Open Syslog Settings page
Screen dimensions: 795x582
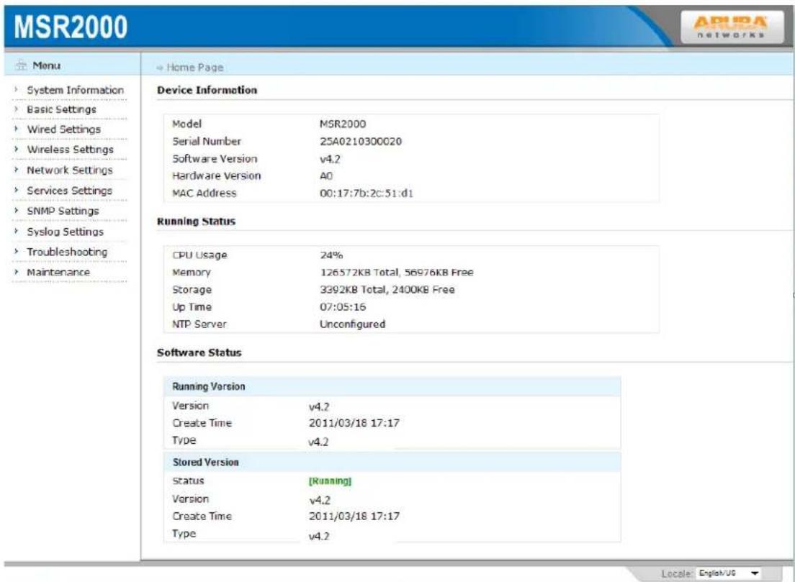65,232
